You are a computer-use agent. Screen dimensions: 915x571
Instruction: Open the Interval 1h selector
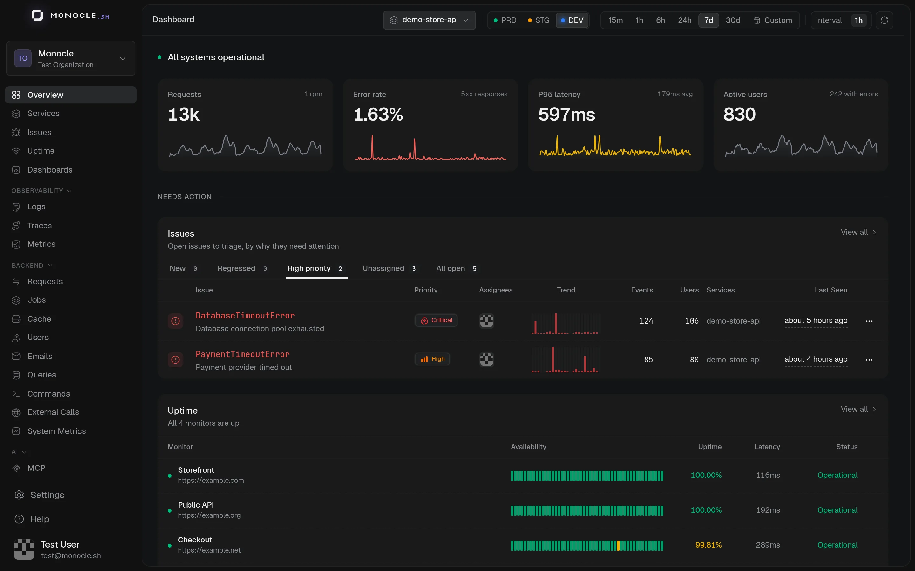(x=841, y=20)
